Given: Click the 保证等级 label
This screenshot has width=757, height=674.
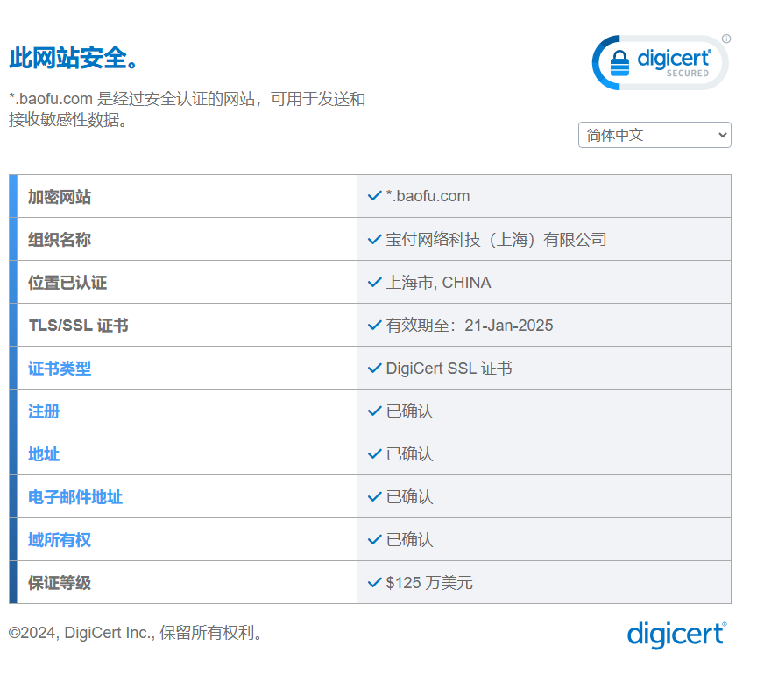Looking at the screenshot, I should tap(60, 583).
